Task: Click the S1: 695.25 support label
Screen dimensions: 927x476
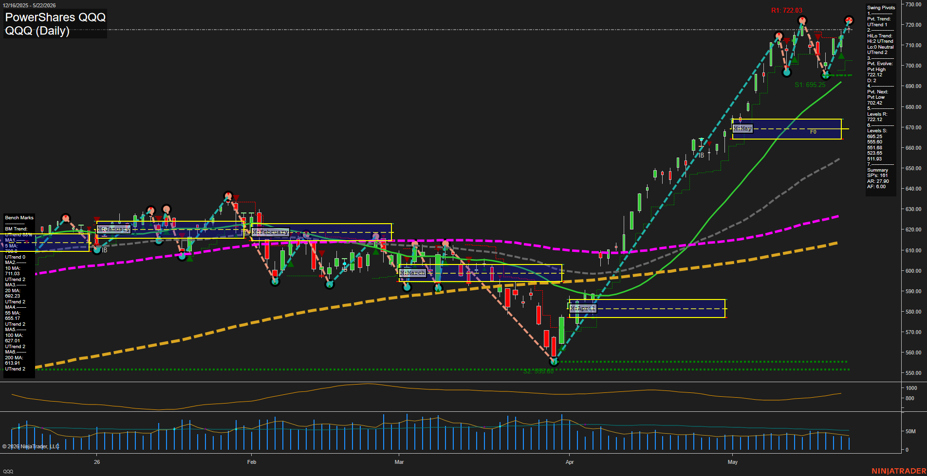Action: click(x=810, y=85)
